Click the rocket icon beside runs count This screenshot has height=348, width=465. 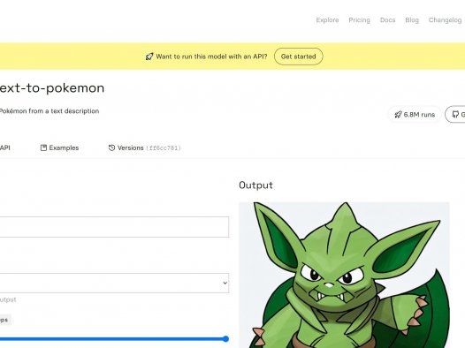click(398, 115)
